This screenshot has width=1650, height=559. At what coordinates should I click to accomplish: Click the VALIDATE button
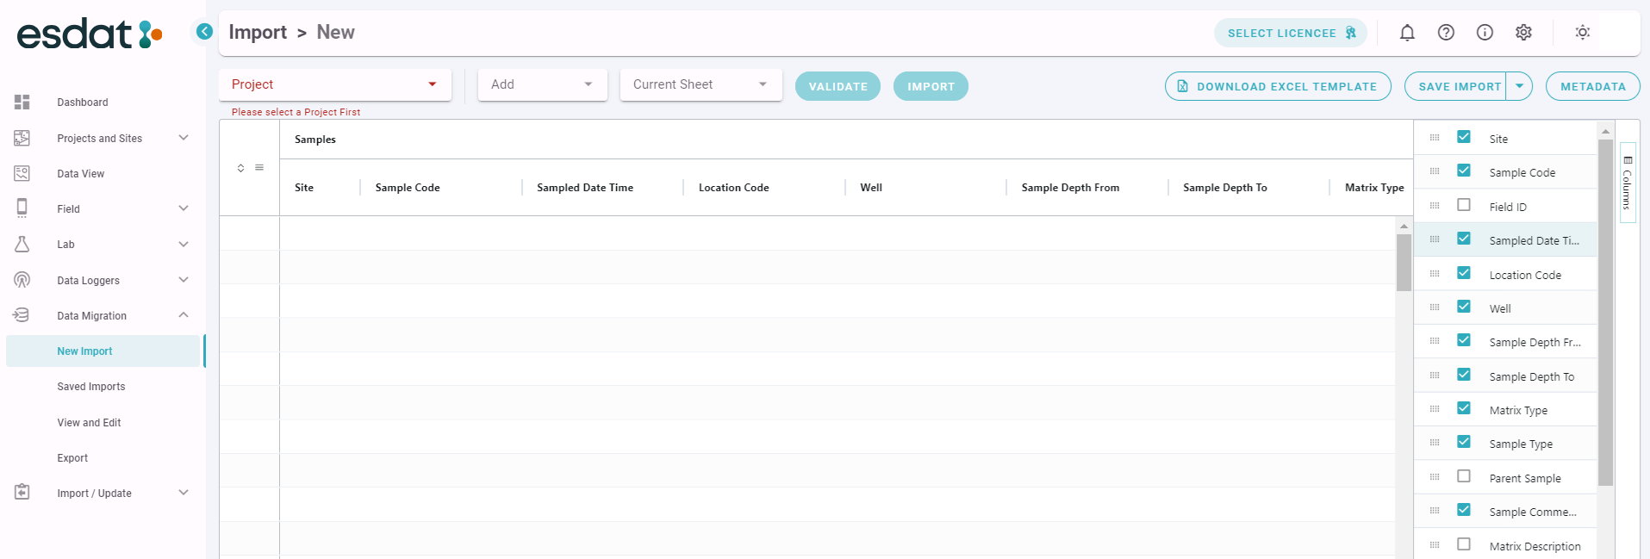click(837, 86)
